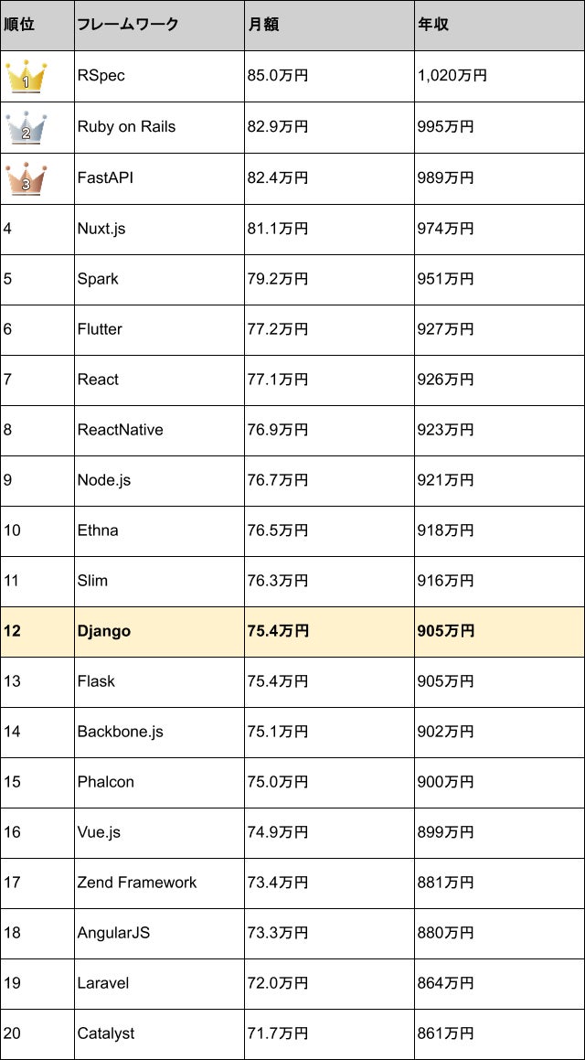Click Catalyst's 71.7万円 monthly value

[x=278, y=1033]
